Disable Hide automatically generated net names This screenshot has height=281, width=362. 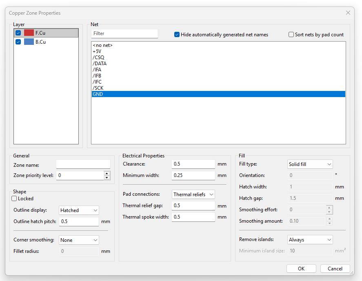pyautogui.click(x=177, y=35)
